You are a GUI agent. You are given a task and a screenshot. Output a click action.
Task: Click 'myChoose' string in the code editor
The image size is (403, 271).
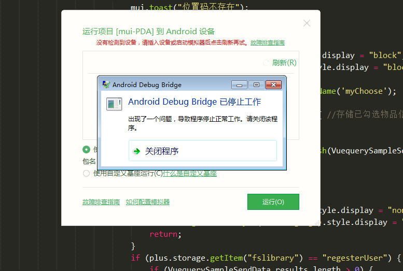coord(364,91)
